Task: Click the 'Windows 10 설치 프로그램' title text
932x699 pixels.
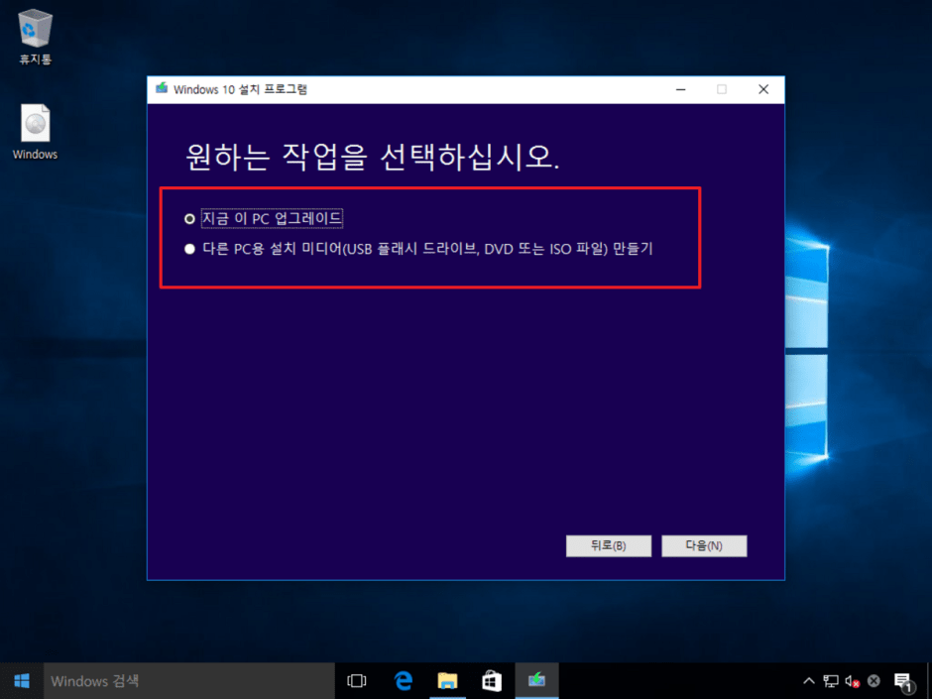Action: [x=240, y=90]
